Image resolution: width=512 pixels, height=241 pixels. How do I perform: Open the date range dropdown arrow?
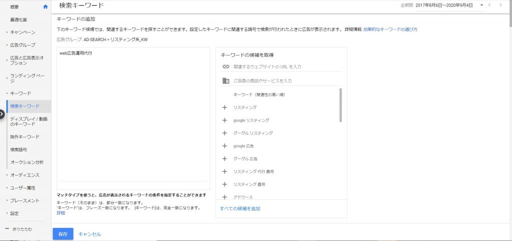tap(481, 5)
